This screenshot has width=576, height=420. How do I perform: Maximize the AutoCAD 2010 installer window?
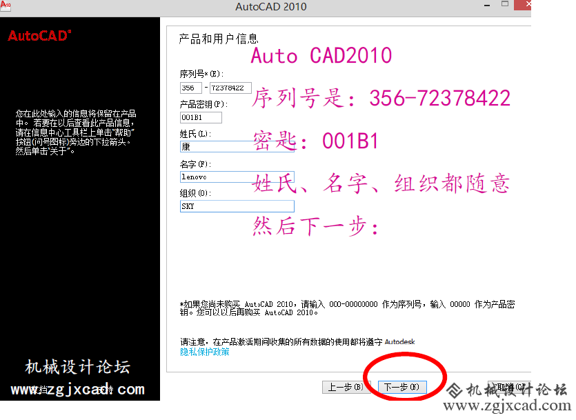tap(505, 4)
